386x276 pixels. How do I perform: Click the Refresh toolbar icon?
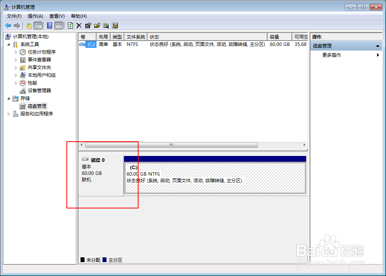[70, 25]
